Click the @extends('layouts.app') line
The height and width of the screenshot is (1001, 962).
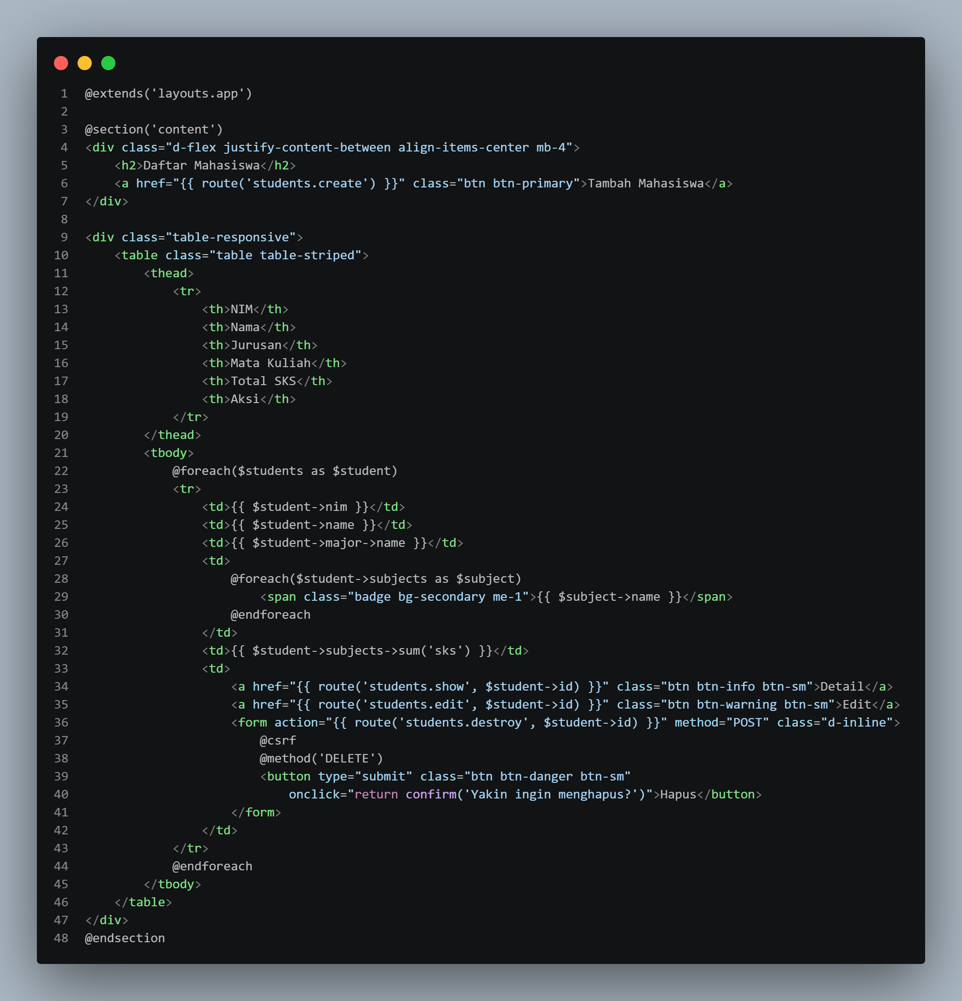click(168, 94)
